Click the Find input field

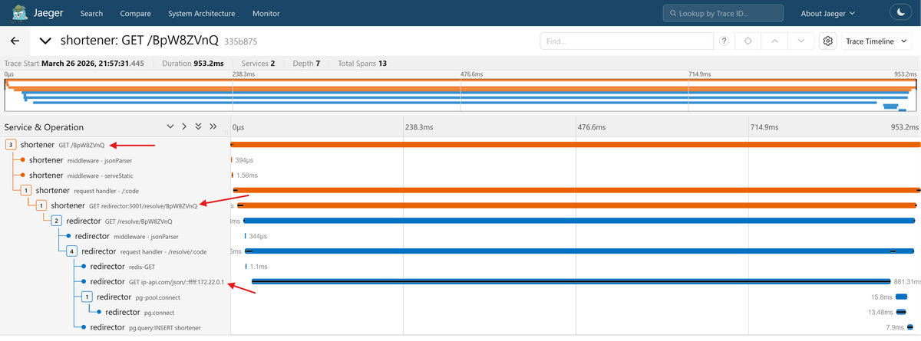click(x=626, y=41)
